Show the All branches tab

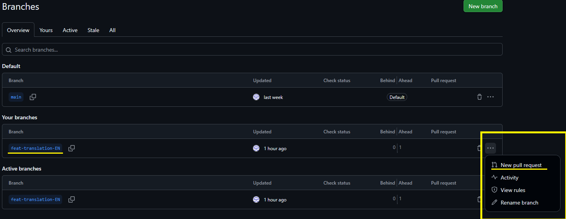click(112, 30)
